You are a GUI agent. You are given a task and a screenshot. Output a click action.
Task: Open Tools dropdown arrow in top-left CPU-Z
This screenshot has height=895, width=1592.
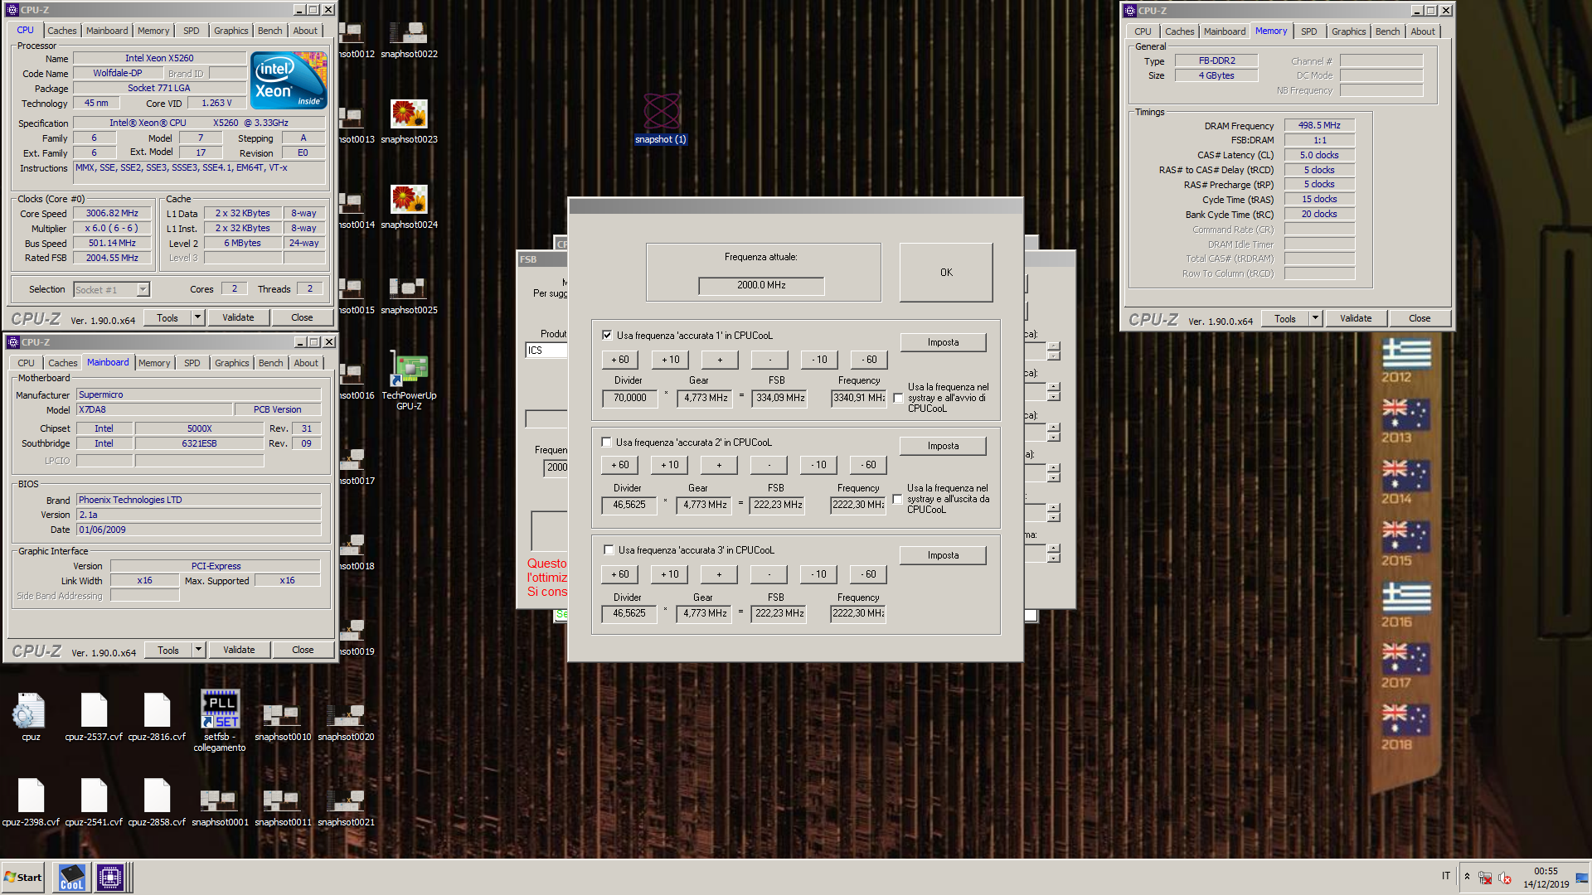tap(197, 317)
